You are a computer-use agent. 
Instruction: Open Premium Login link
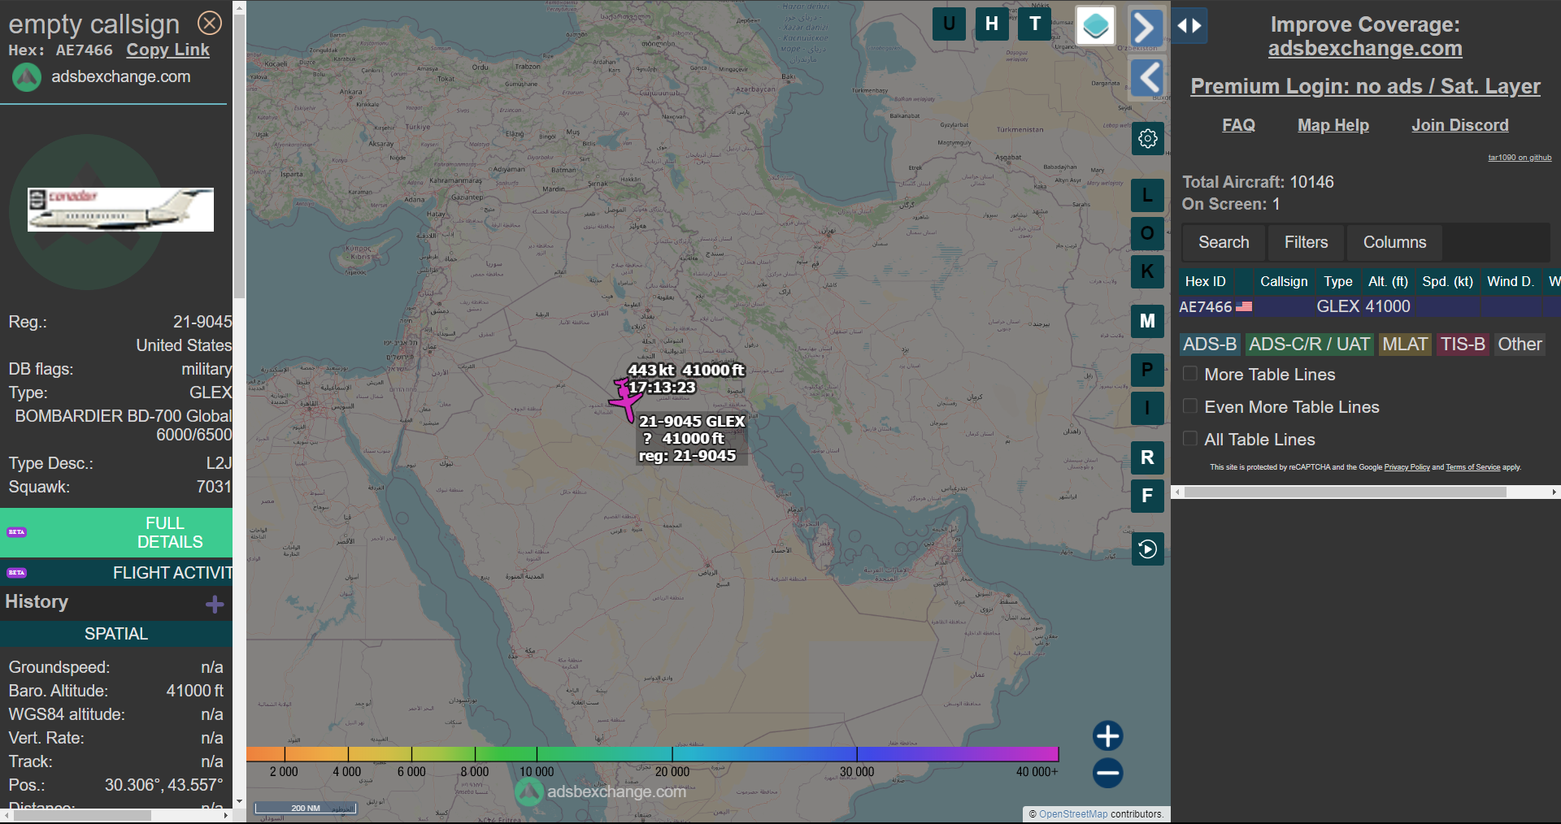click(x=1365, y=86)
